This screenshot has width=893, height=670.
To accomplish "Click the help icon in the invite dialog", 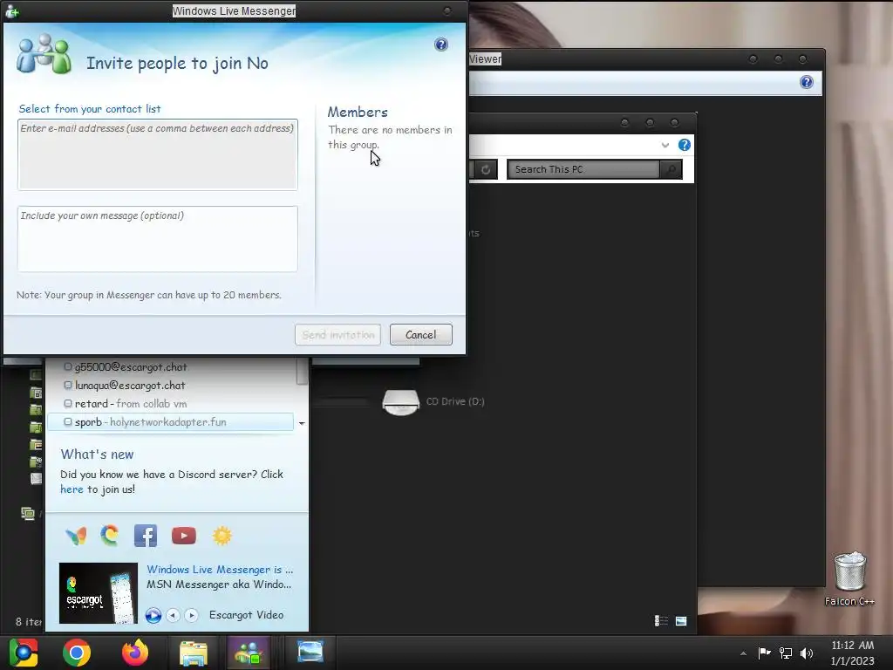I will tap(440, 44).
